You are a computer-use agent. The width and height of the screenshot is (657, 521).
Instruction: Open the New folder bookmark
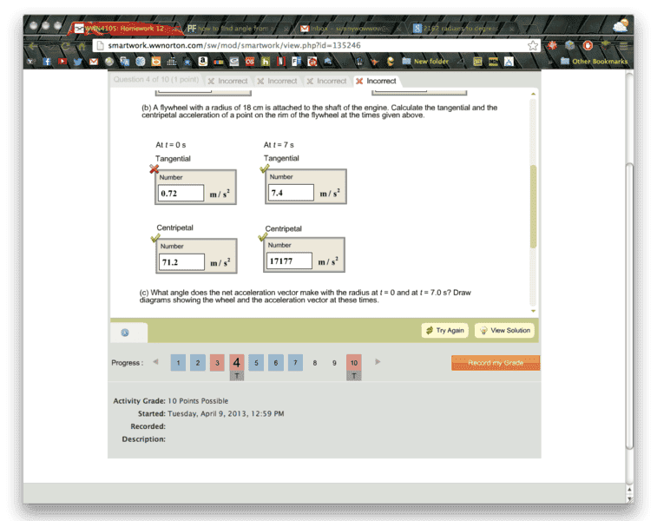(x=424, y=62)
